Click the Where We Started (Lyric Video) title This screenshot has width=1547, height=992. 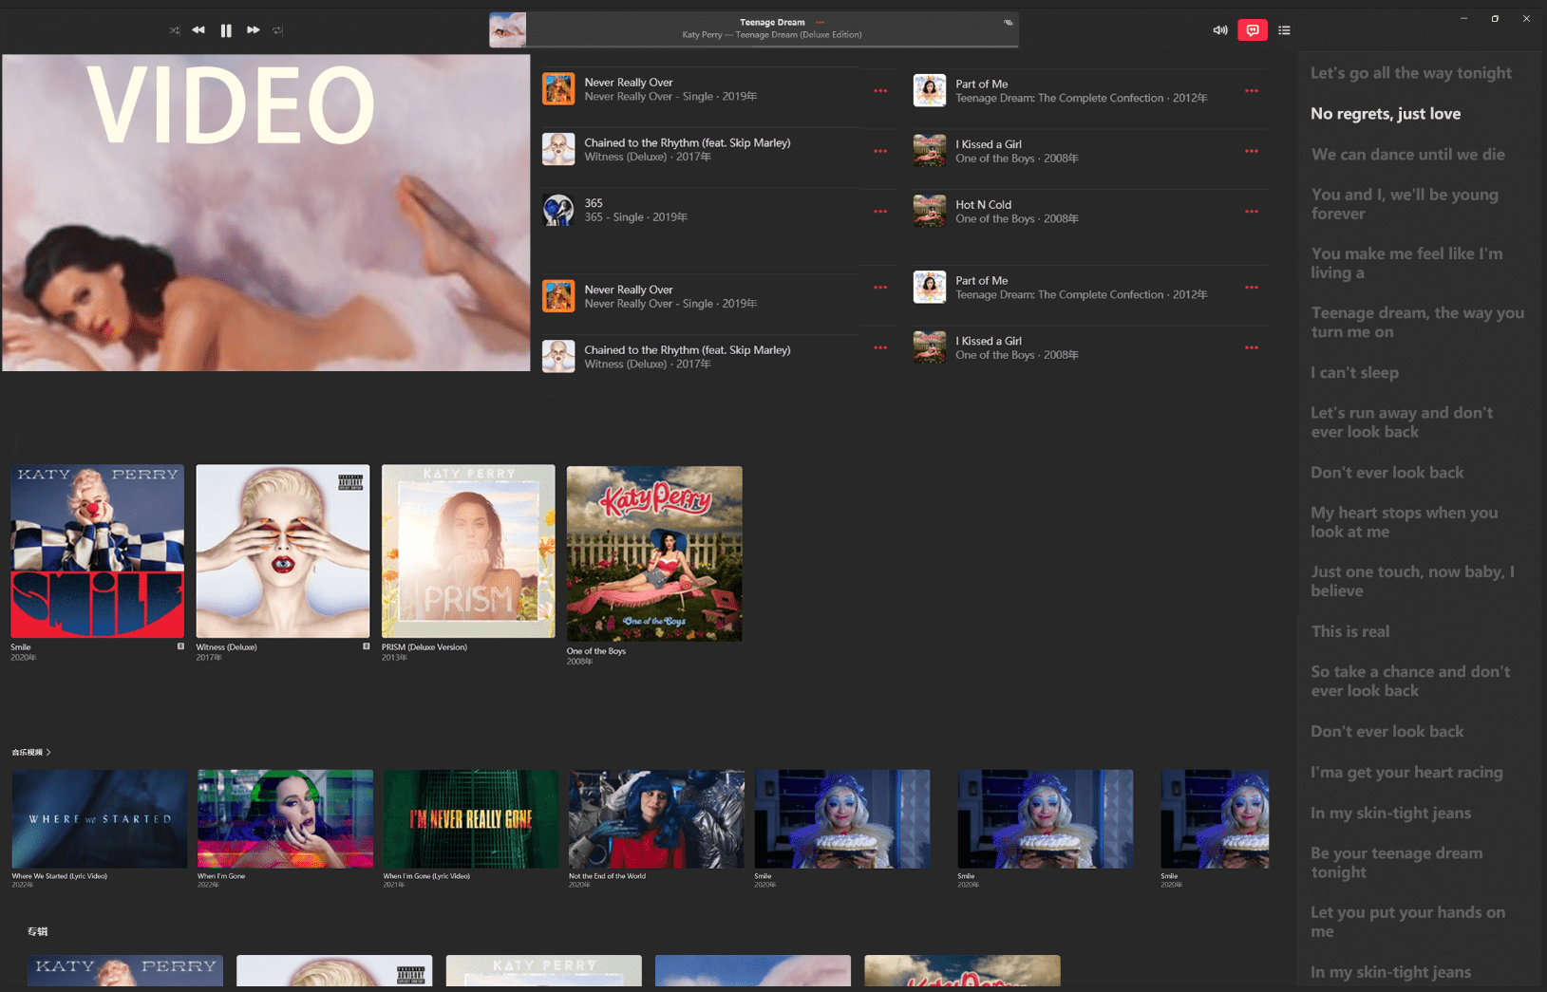pos(59,876)
